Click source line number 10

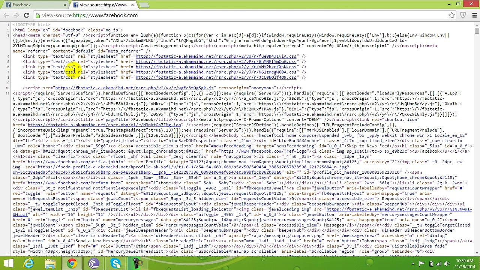(x=7, y=88)
